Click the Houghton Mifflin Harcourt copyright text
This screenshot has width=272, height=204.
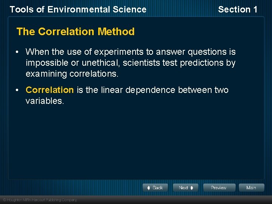tap(40, 200)
